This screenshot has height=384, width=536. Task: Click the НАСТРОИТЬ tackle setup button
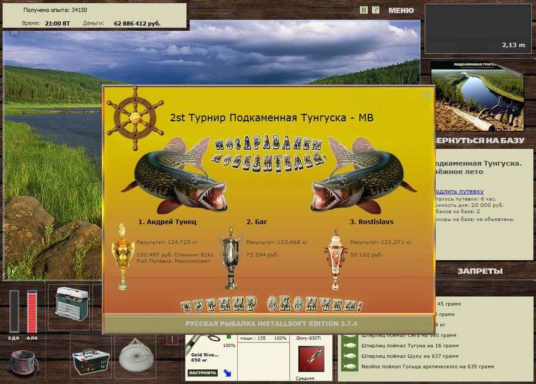pos(203,373)
